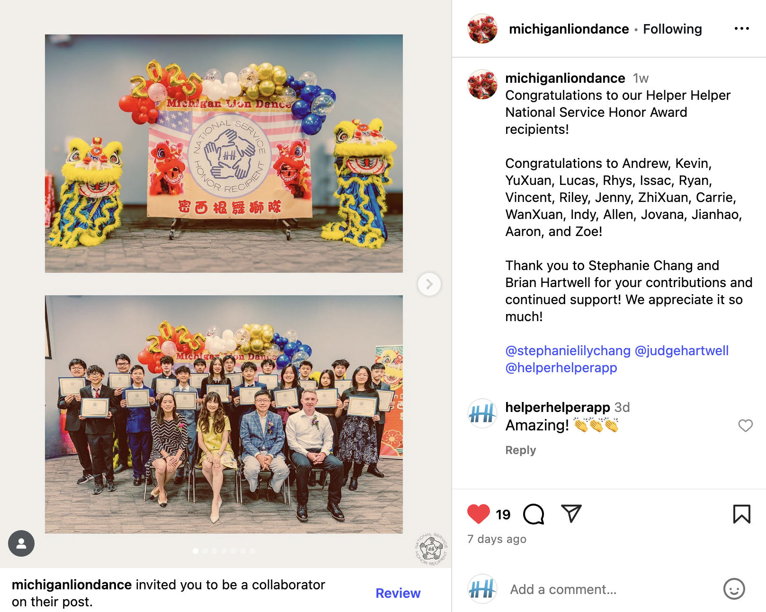This screenshot has height=612, width=766.
Task: Save post with the bookmark icon
Action: (741, 514)
